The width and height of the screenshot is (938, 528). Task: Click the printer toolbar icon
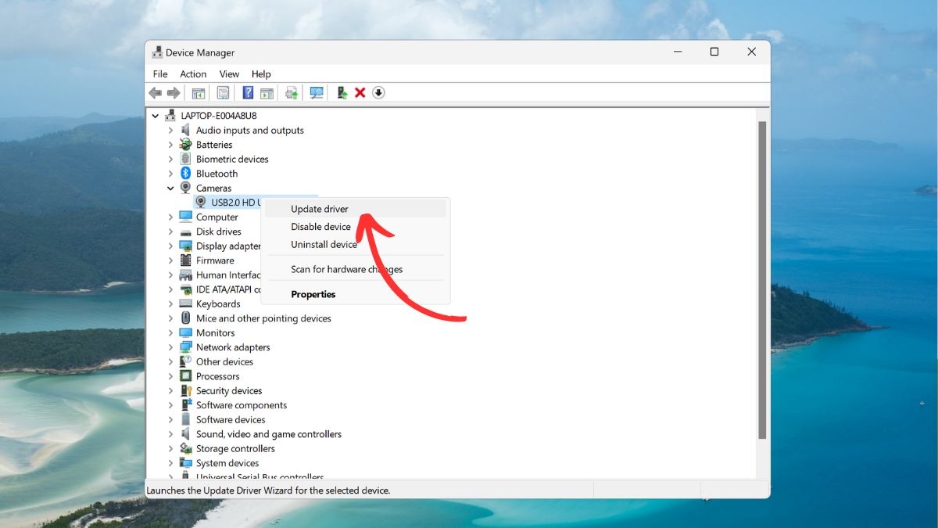click(292, 92)
